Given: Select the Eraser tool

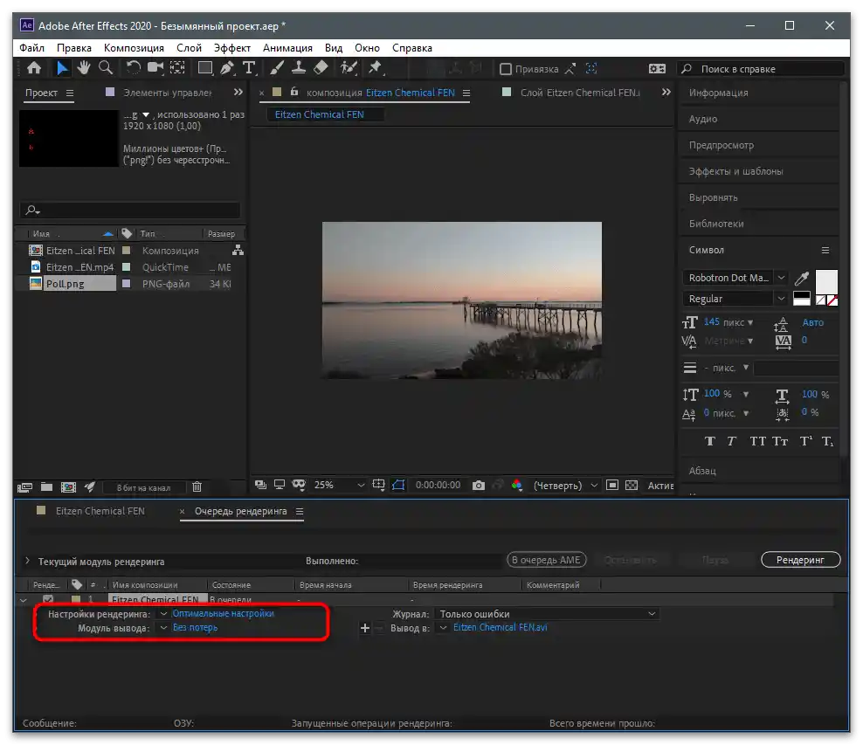Looking at the screenshot, I should pyautogui.click(x=321, y=67).
